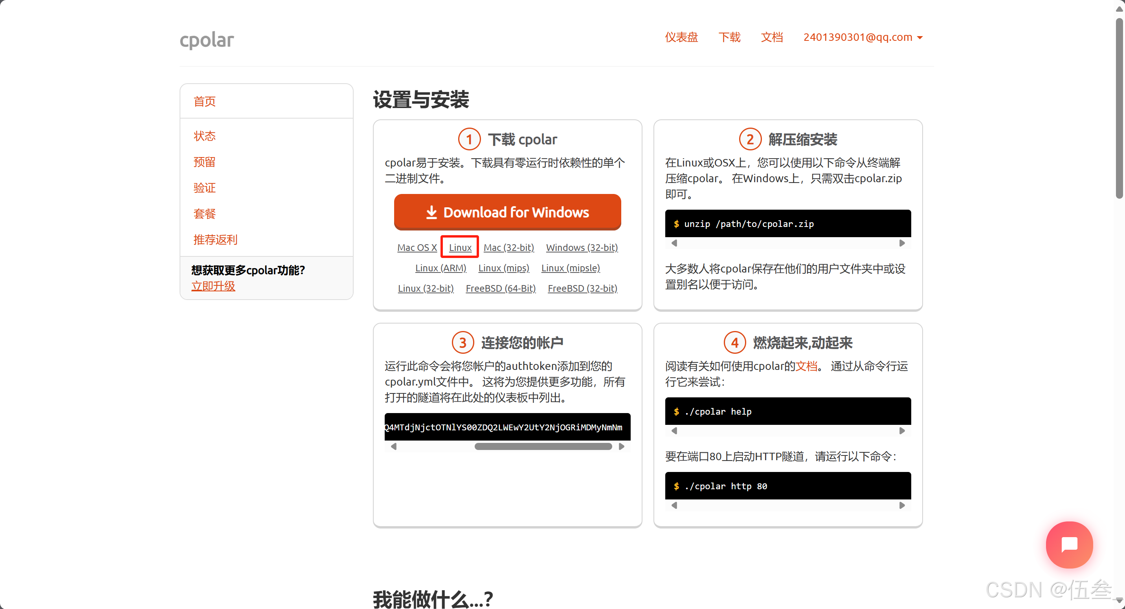
Task: Click the Download for Windows button
Action: coord(507,212)
